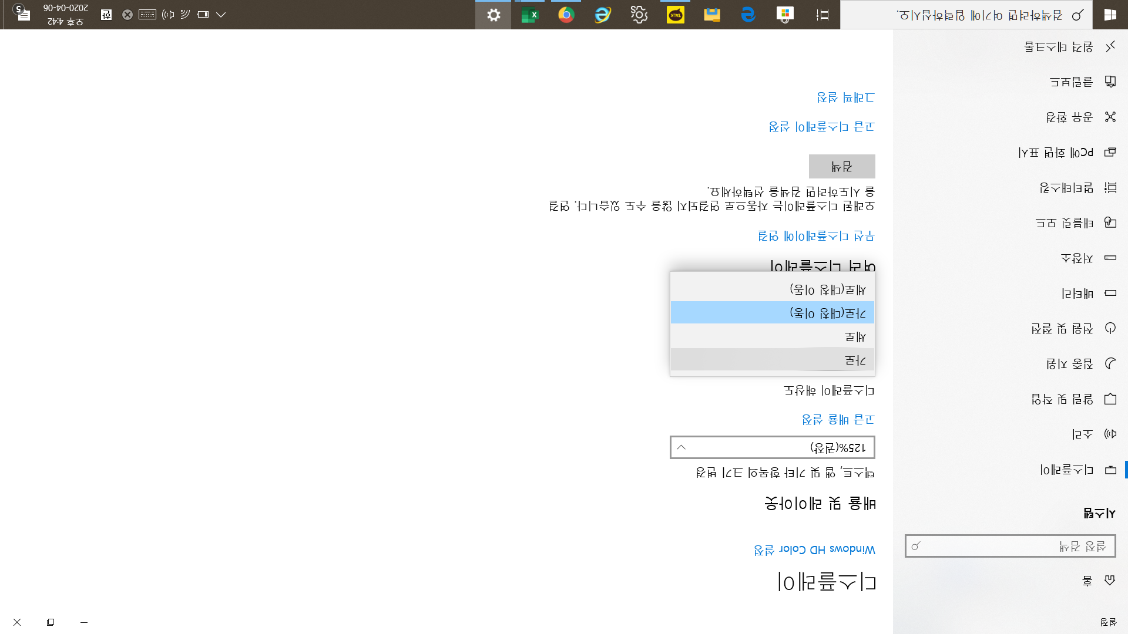
Task: Open 고급 디스플레이 설정 (Advanced display) link
Action: click(x=821, y=127)
